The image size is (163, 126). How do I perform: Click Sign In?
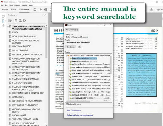(x=159, y=10)
